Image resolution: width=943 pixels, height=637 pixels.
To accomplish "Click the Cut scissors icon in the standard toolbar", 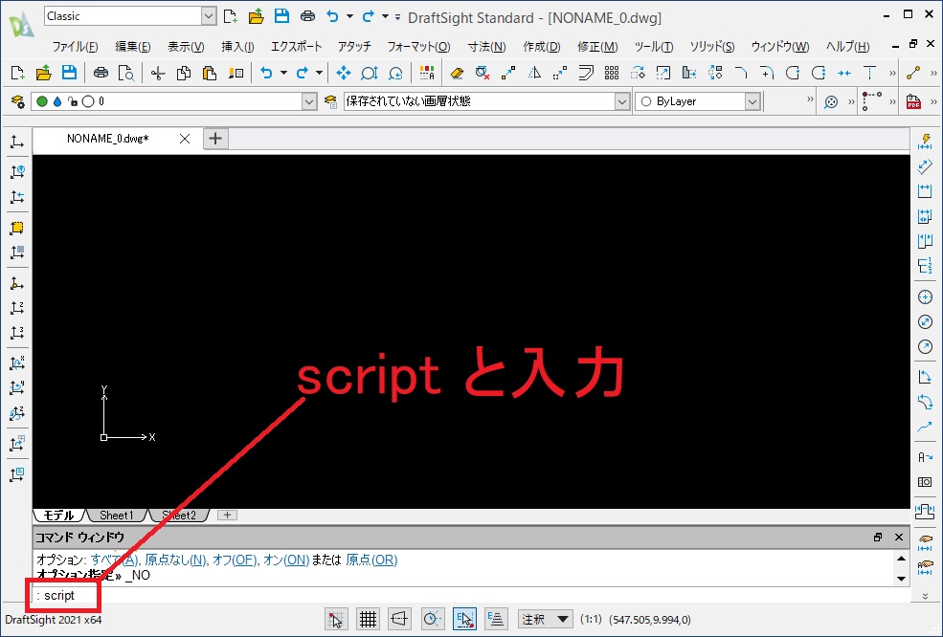I will tap(158, 74).
